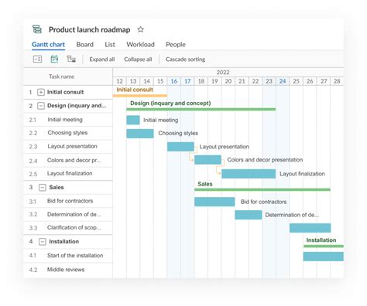Click hierarchy structure toolbar icon
367x306 pixels.
pos(71,59)
